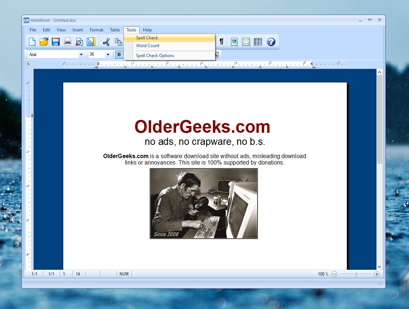
Task: Click the left indent marker on the ruler
Action: [x=98, y=64]
